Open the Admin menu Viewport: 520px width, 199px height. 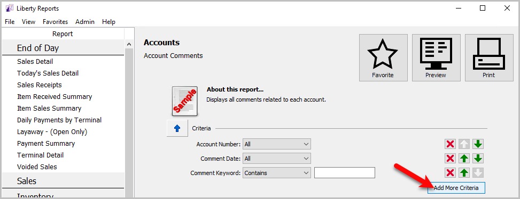click(85, 22)
